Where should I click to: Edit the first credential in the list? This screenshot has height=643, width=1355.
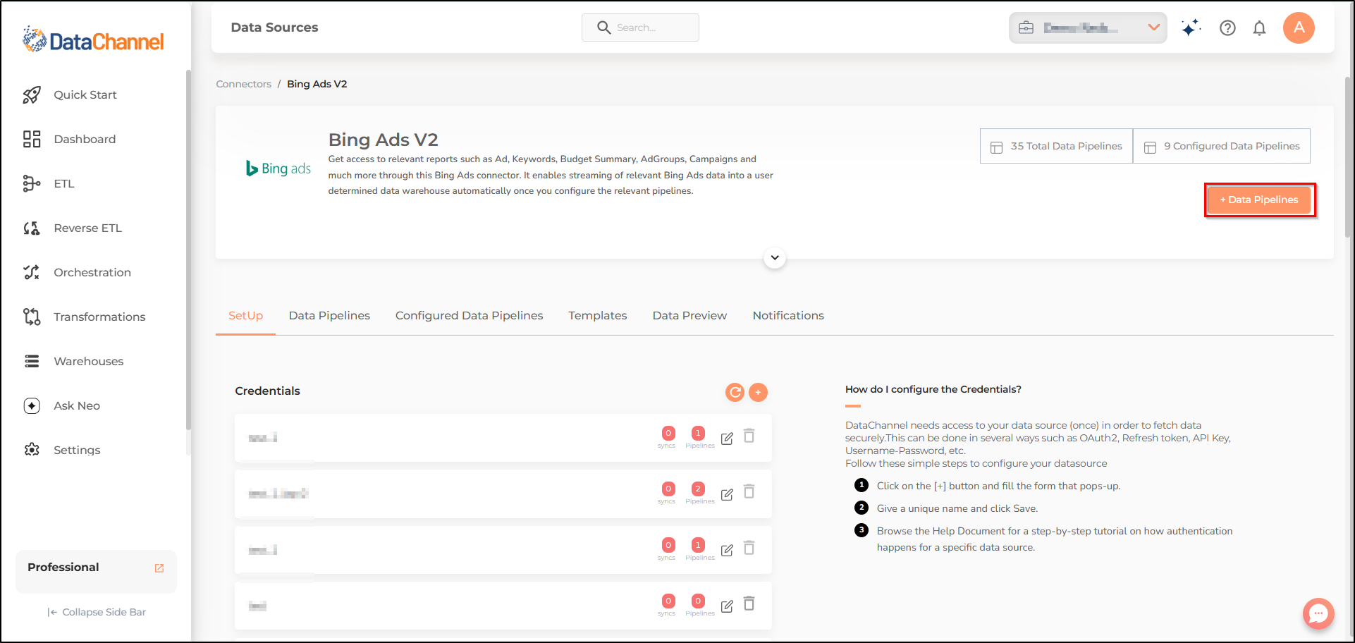point(727,438)
